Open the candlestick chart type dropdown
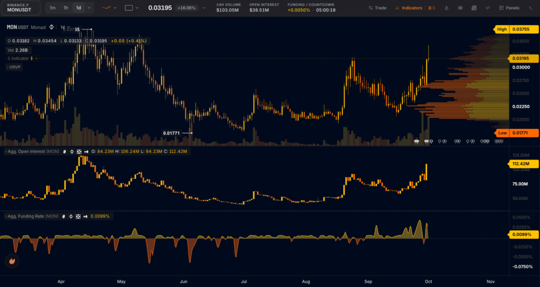 tap(110, 7)
